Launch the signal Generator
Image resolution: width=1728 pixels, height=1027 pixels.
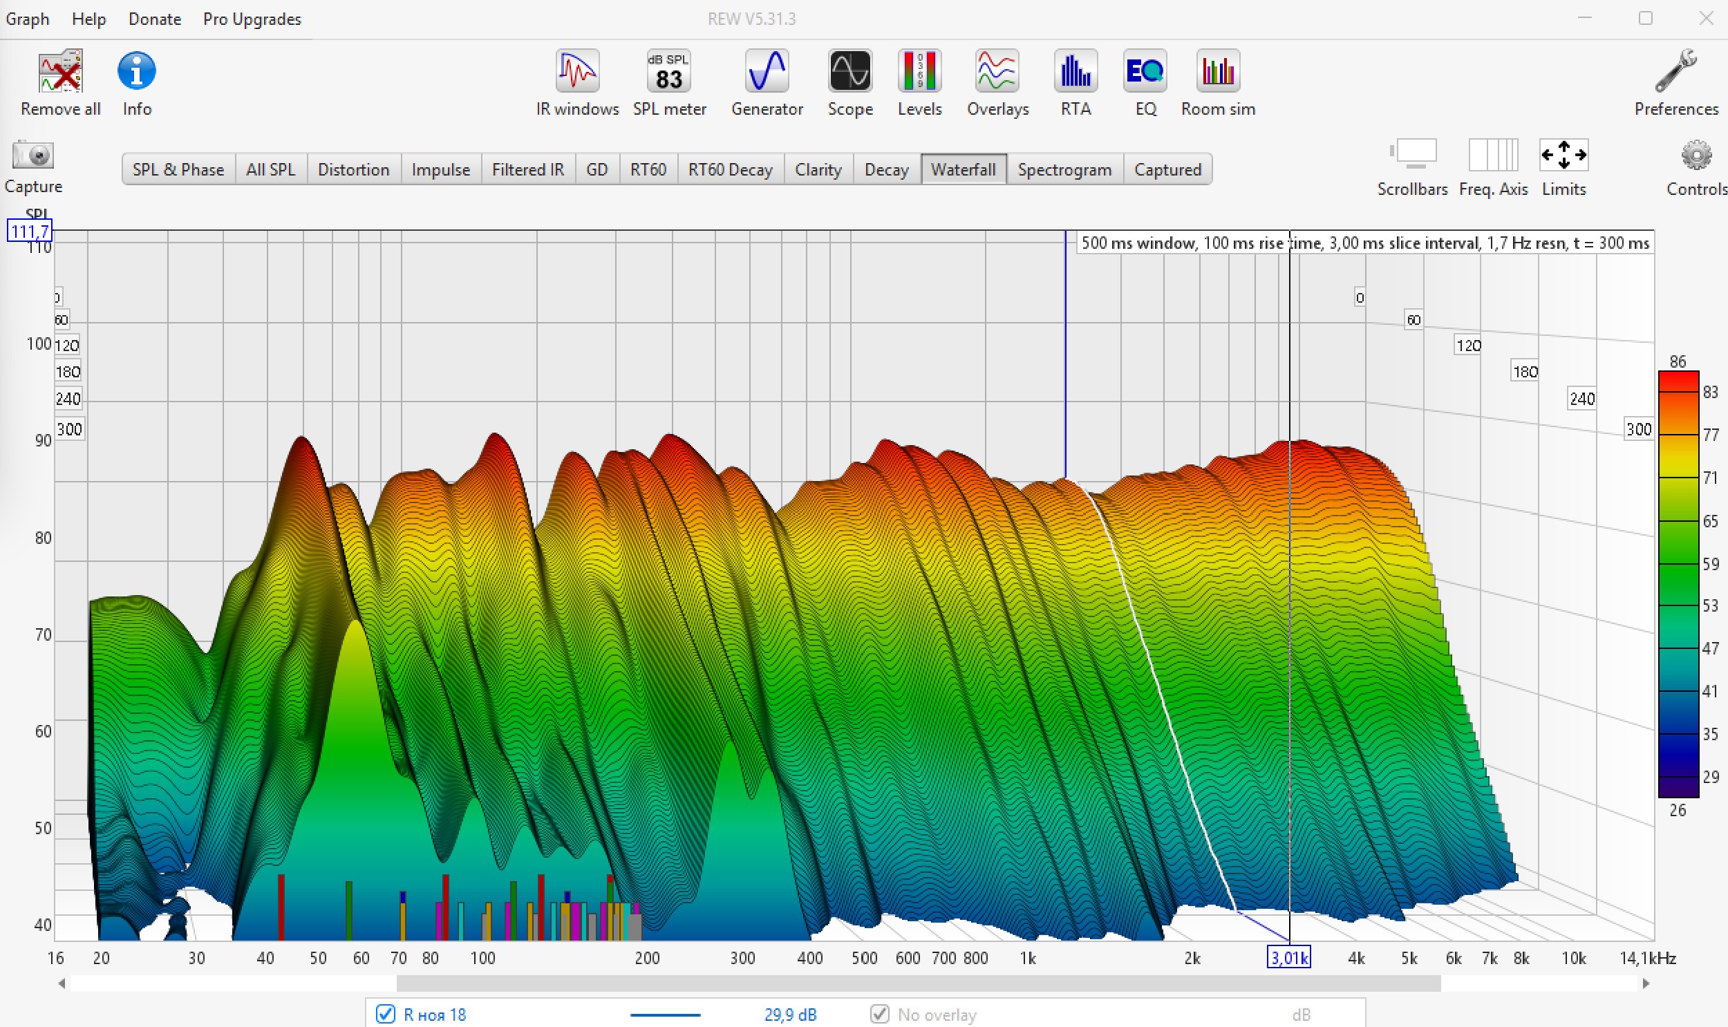[x=766, y=71]
